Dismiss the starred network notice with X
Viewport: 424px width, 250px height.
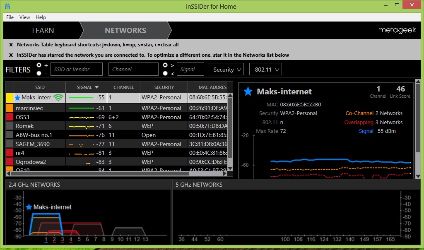11,55
